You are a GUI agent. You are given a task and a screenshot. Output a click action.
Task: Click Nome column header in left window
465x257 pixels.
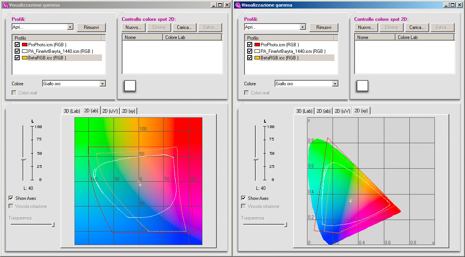143,37
